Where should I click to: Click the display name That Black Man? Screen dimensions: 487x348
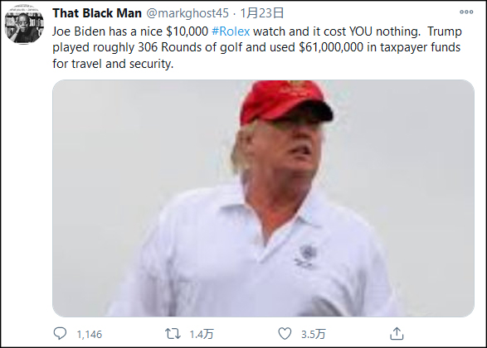(x=97, y=13)
